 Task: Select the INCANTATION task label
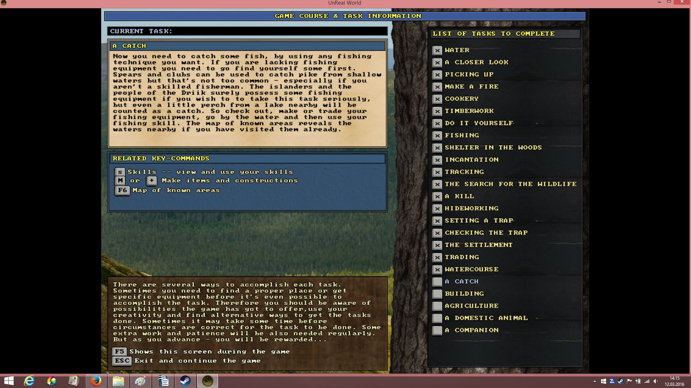(x=471, y=160)
